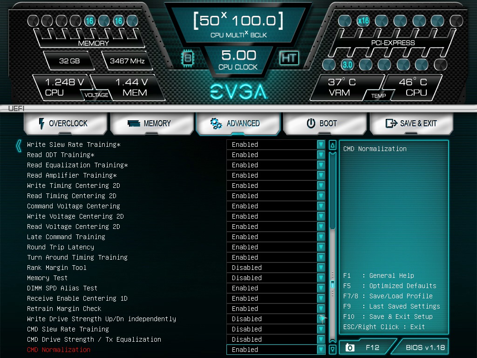The width and height of the screenshot is (477, 358).
Task: Expand Retrain Margin Check arrow
Action: [320, 309]
